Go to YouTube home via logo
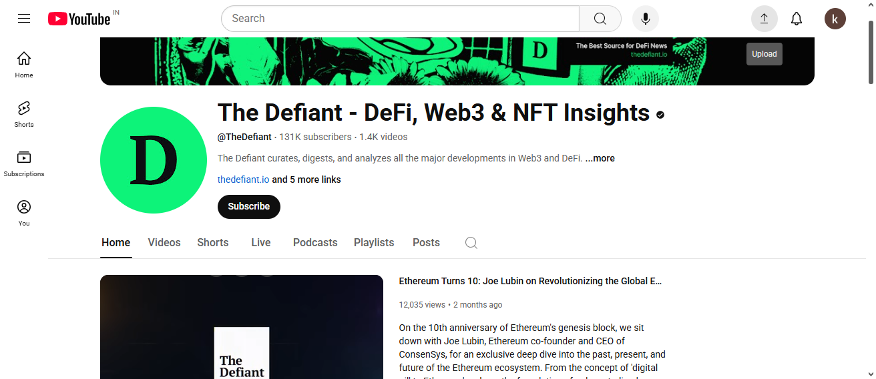This screenshot has width=876, height=379. click(79, 19)
